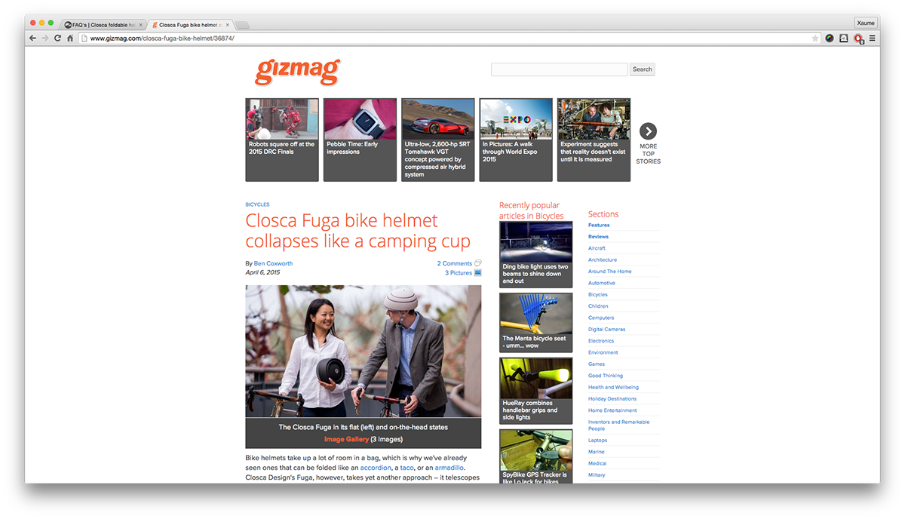
Task: Expand More Top Stories arrow
Action: click(648, 131)
